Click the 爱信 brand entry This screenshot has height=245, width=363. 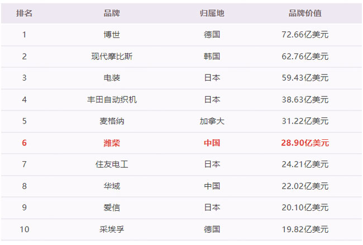[112, 208]
